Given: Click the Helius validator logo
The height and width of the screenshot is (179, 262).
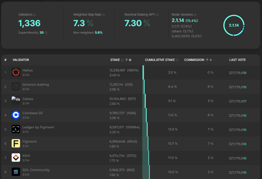Looking at the screenshot, I should tap(16, 72).
